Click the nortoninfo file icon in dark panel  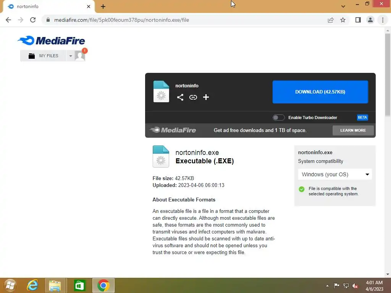[161, 92]
